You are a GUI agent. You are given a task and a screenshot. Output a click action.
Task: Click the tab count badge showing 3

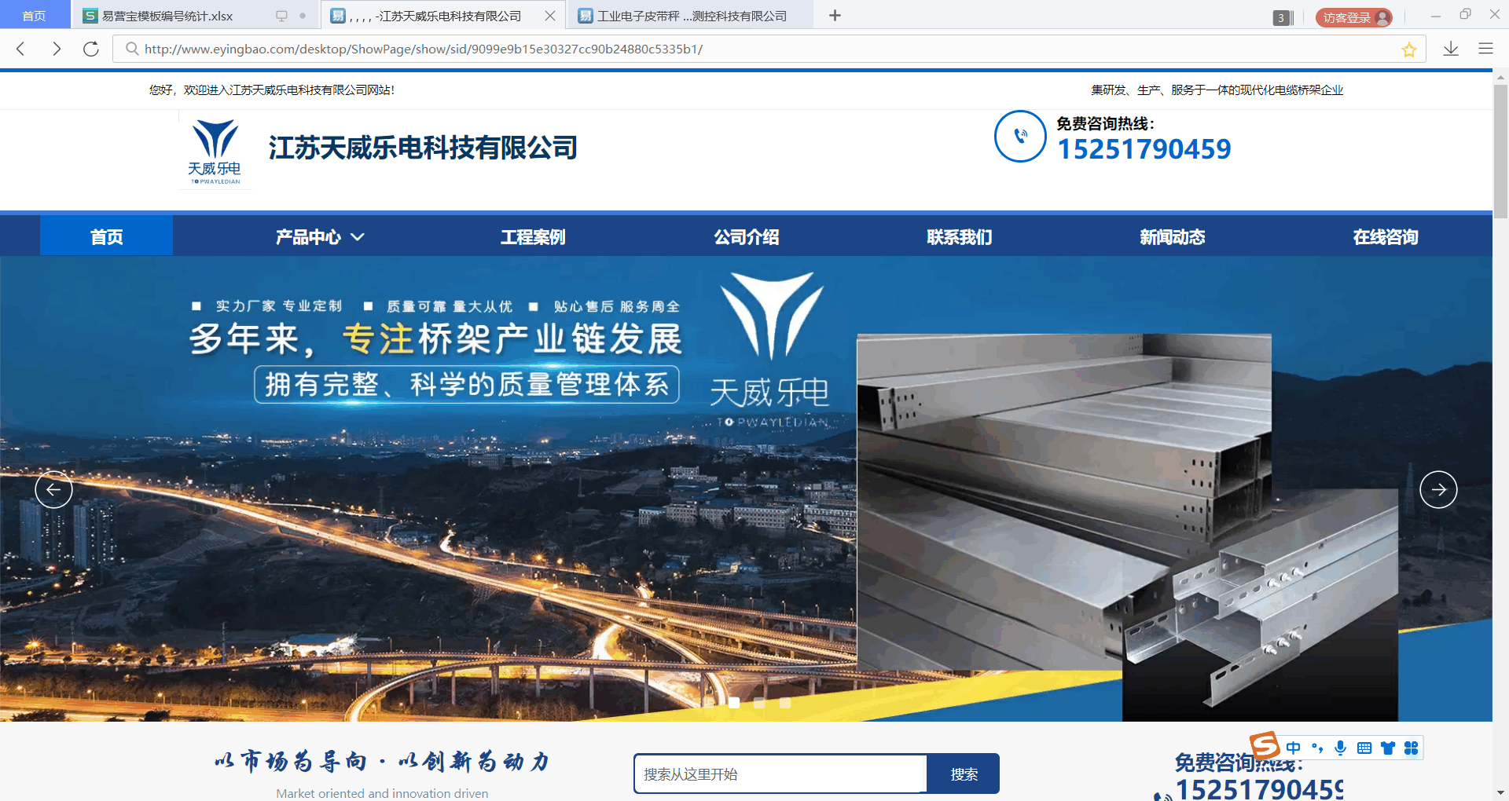tap(1282, 17)
